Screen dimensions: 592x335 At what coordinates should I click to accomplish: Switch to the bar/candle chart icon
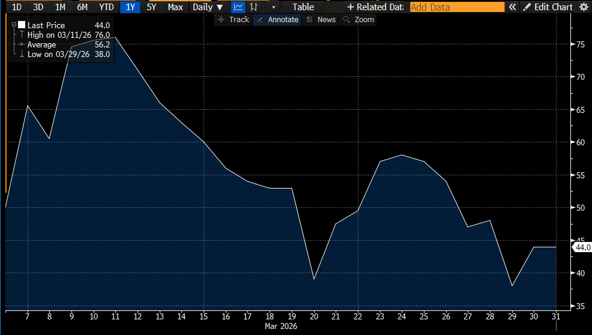click(x=254, y=7)
